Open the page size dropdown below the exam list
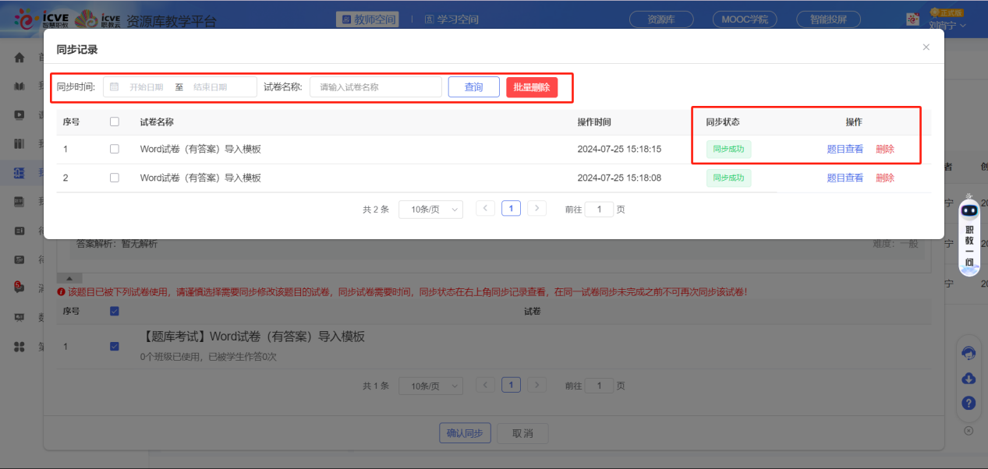 click(431, 385)
